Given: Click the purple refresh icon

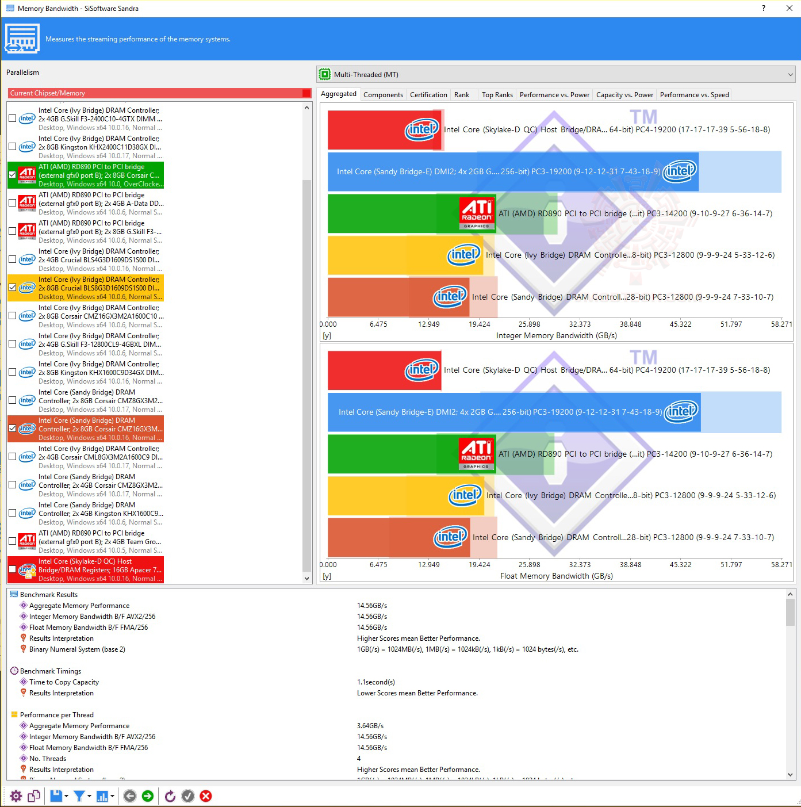Looking at the screenshot, I should click(x=170, y=796).
